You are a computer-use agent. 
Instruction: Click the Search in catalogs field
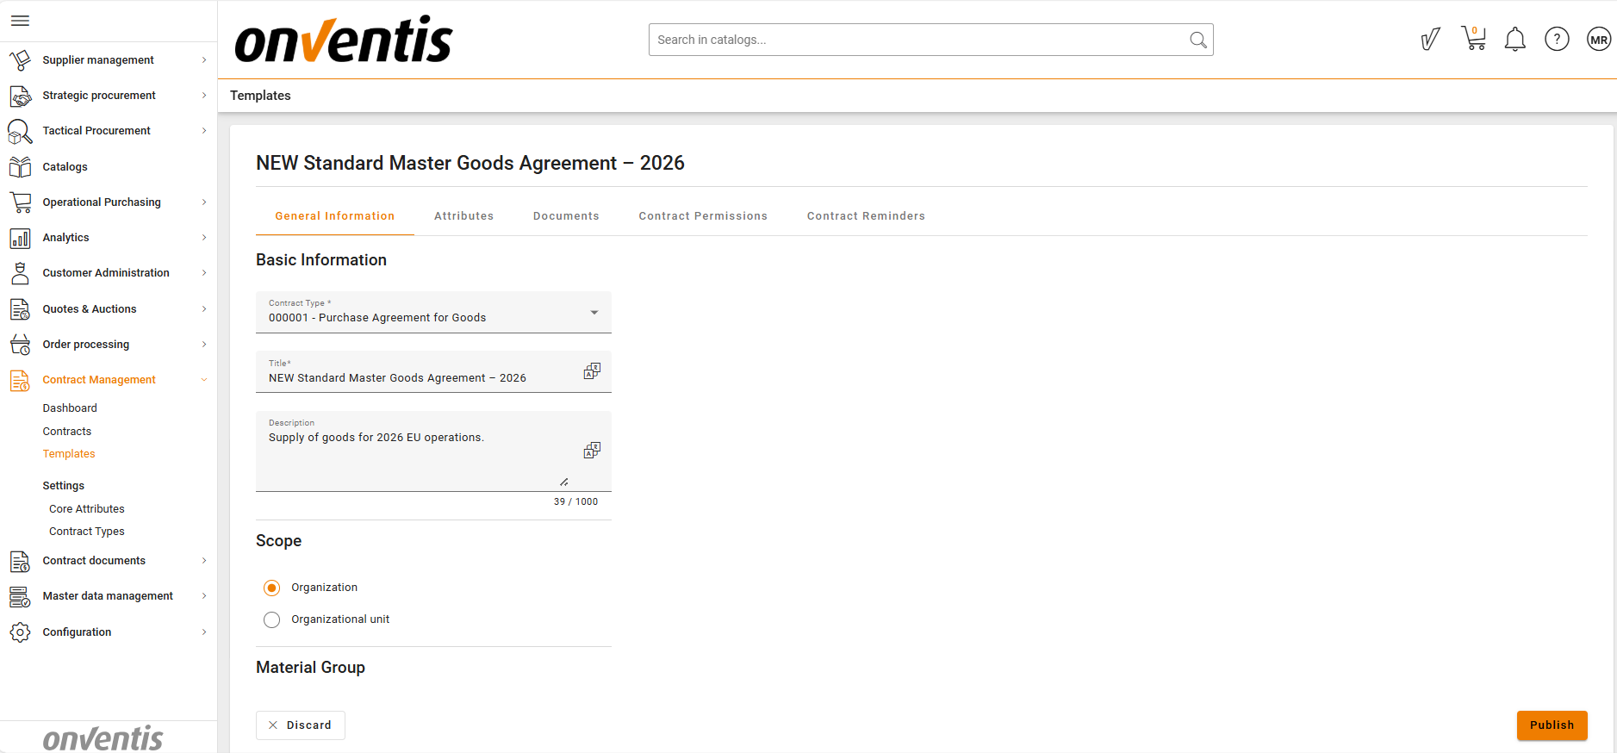point(917,40)
